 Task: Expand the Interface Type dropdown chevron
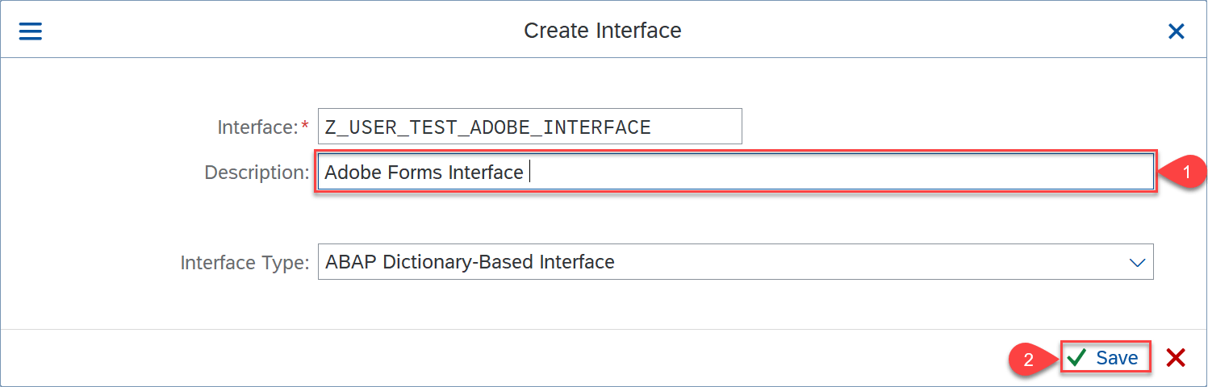(1137, 263)
